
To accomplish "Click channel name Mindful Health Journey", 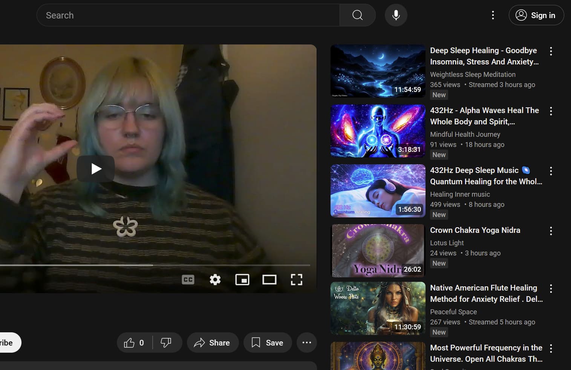I will [x=465, y=135].
